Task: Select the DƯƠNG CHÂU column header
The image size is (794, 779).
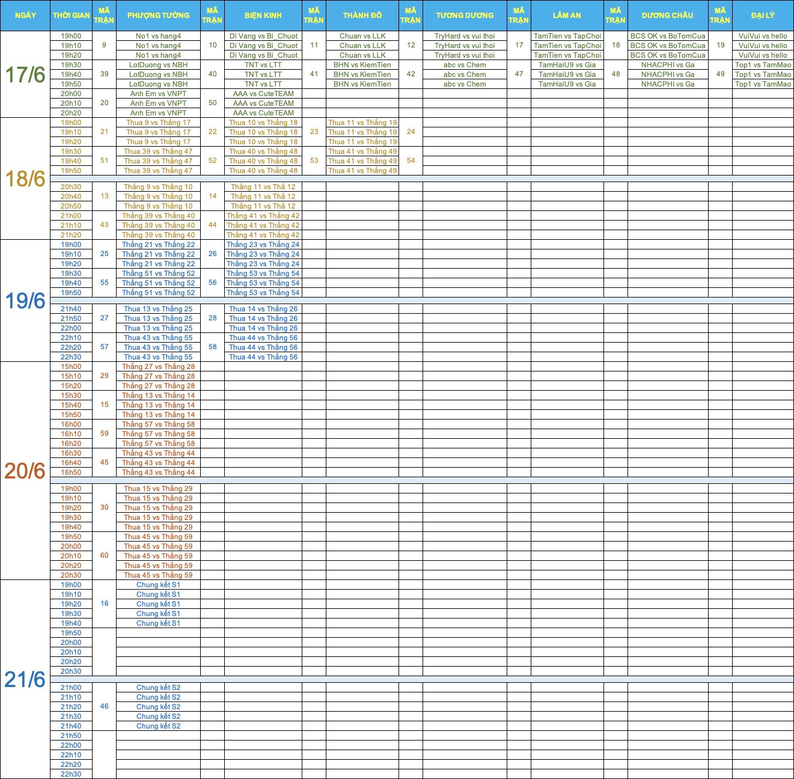Action: tap(667, 16)
